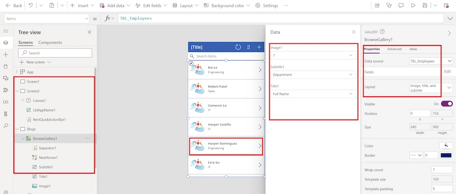Expand the save options dropdown arrow
This screenshot has width=456, height=194.
pos(435,5)
